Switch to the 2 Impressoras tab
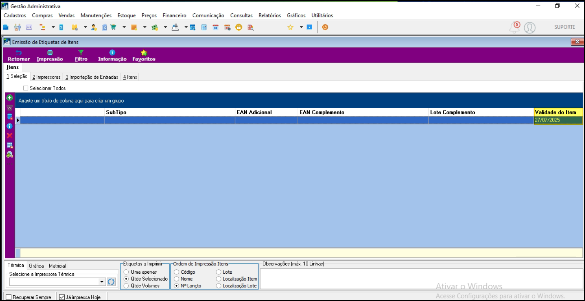This screenshot has width=585, height=301. (46, 77)
